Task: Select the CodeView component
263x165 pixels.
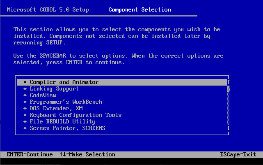Action: (x=43, y=95)
